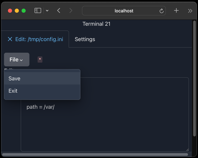Switch to the Settings tab

coord(85,39)
